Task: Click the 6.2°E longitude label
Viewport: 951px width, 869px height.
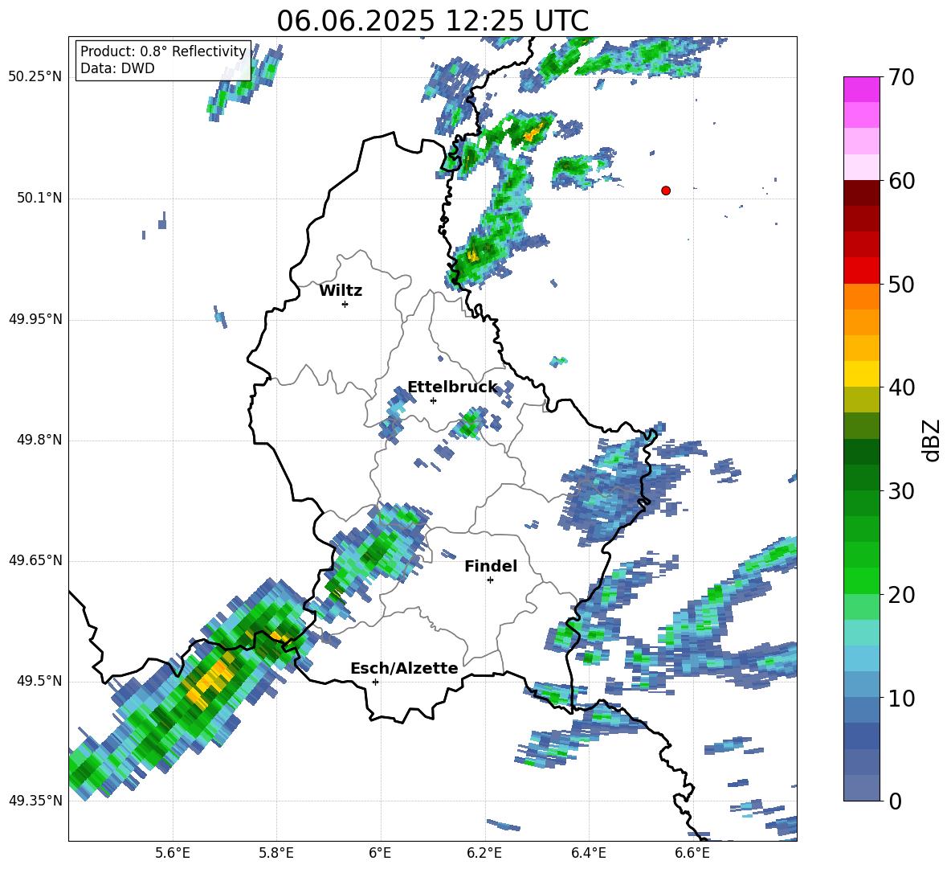Action: [x=484, y=853]
